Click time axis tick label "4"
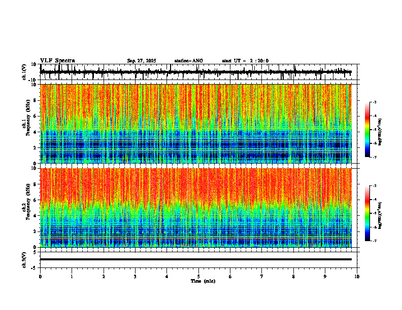Screen dimensions: 402x310 pyautogui.click(x=167, y=277)
